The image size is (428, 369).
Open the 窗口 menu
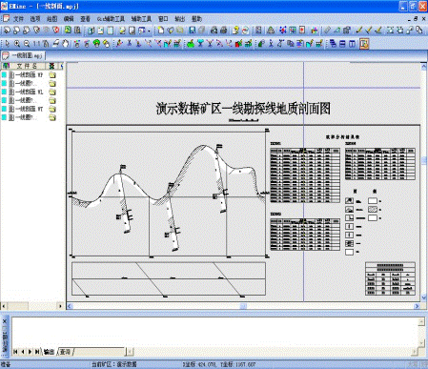(163, 19)
